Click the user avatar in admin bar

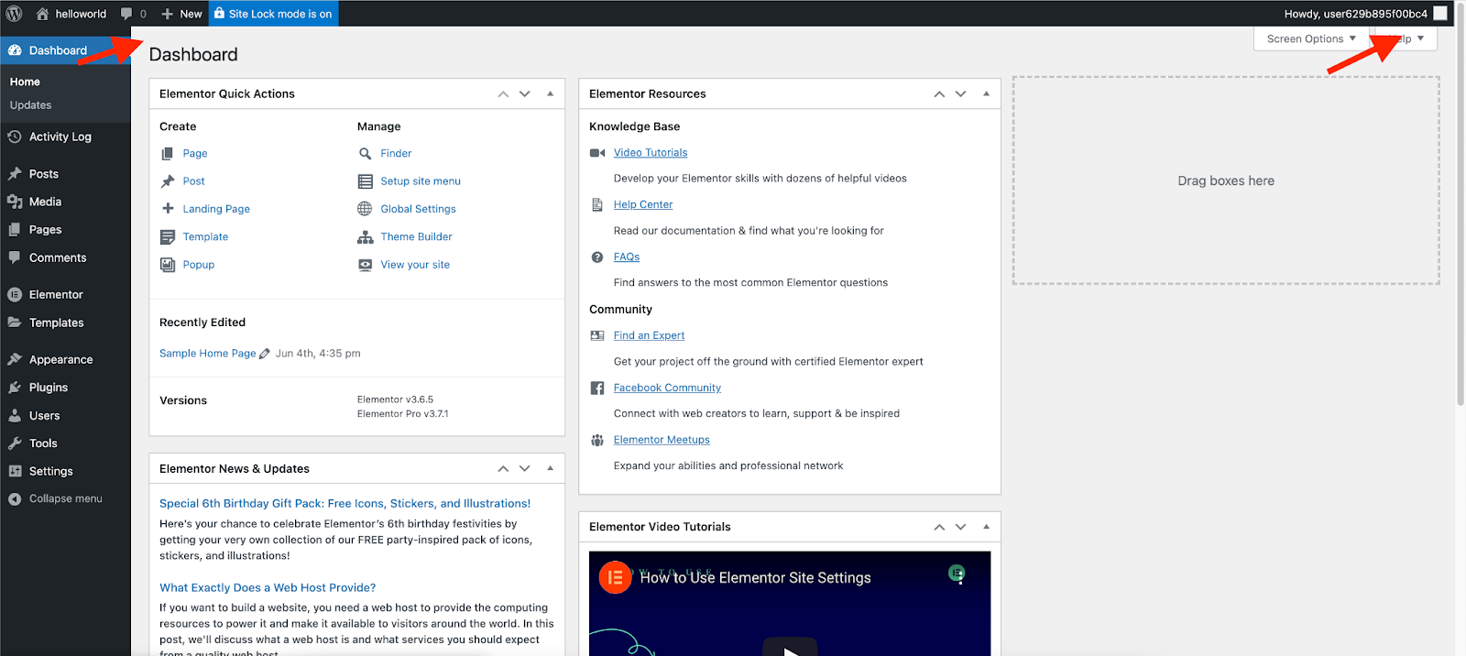tap(1440, 14)
